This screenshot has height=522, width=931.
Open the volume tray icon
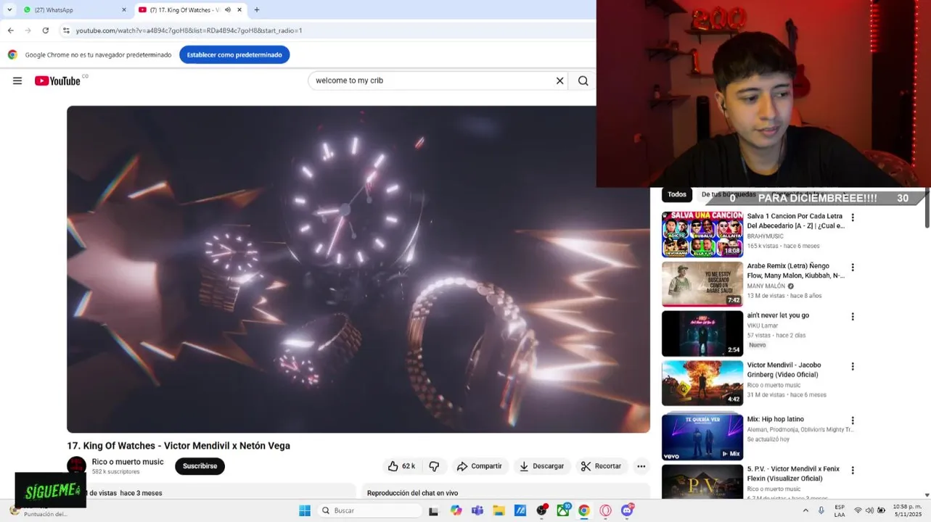coord(869,510)
